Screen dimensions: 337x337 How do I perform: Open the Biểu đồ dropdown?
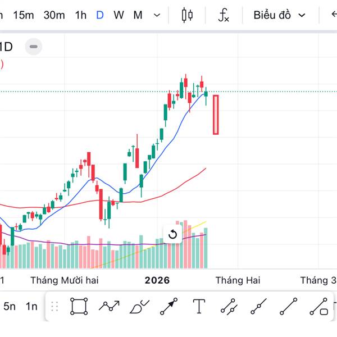click(x=279, y=15)
